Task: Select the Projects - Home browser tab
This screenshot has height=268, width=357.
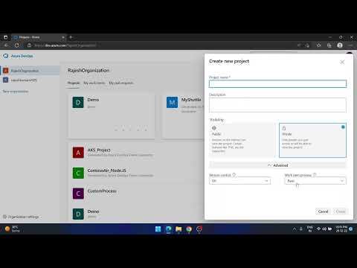Action: coord(39,37)
